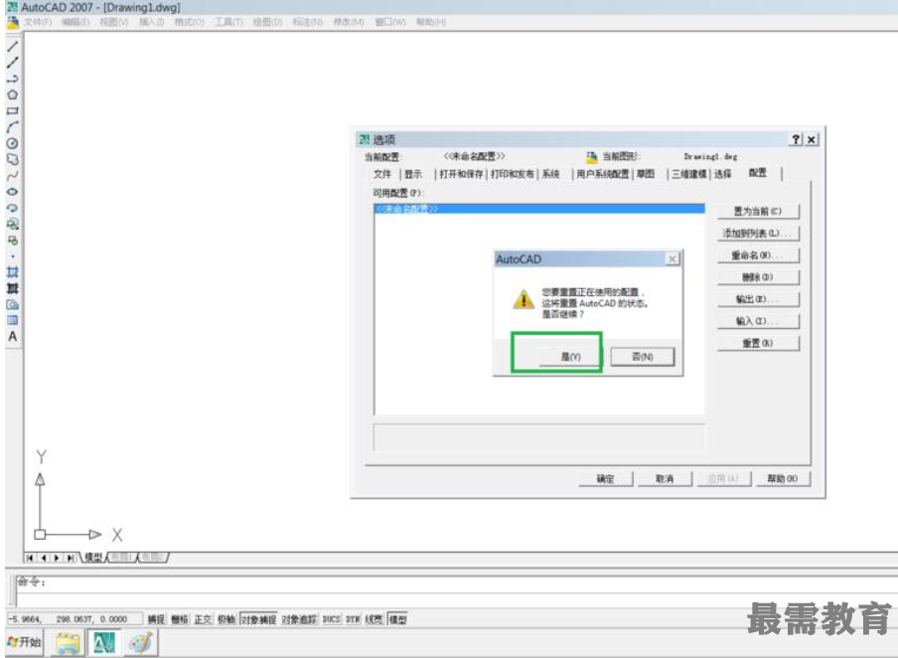Select the Multiline Text A tool
Viewport: 898px width, 658px height.
pos(13,337)
